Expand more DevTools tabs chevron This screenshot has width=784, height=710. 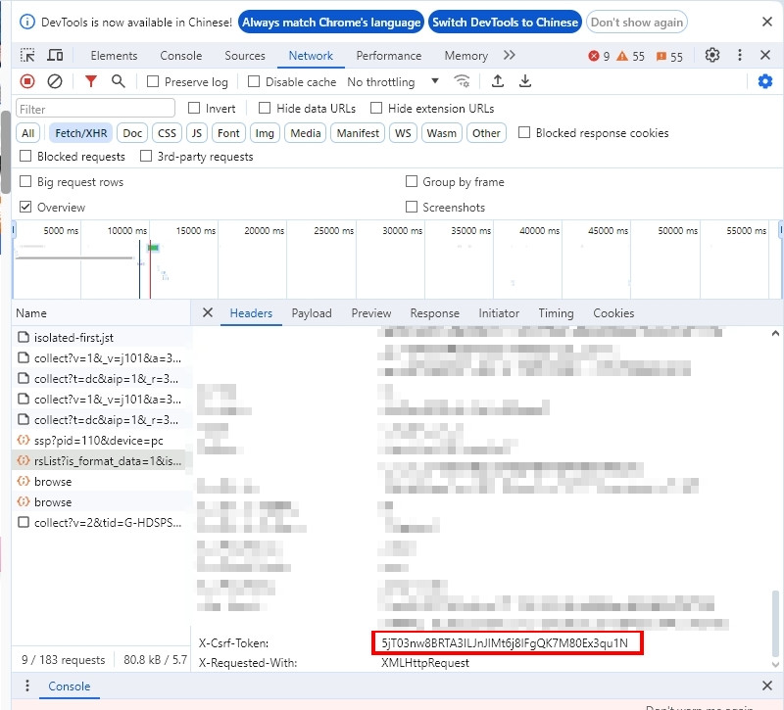click(509, 55)
